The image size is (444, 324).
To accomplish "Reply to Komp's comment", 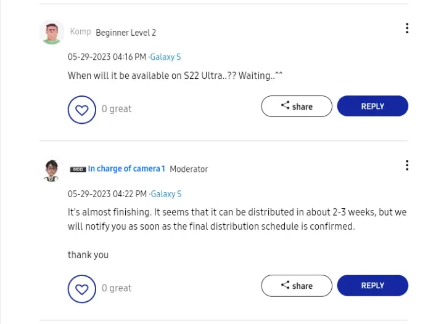I will 372,106.
